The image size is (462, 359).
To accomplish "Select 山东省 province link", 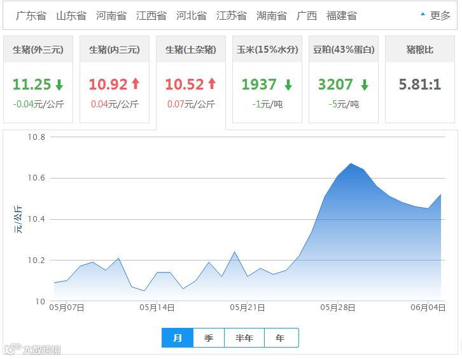I will coord(71,16).
